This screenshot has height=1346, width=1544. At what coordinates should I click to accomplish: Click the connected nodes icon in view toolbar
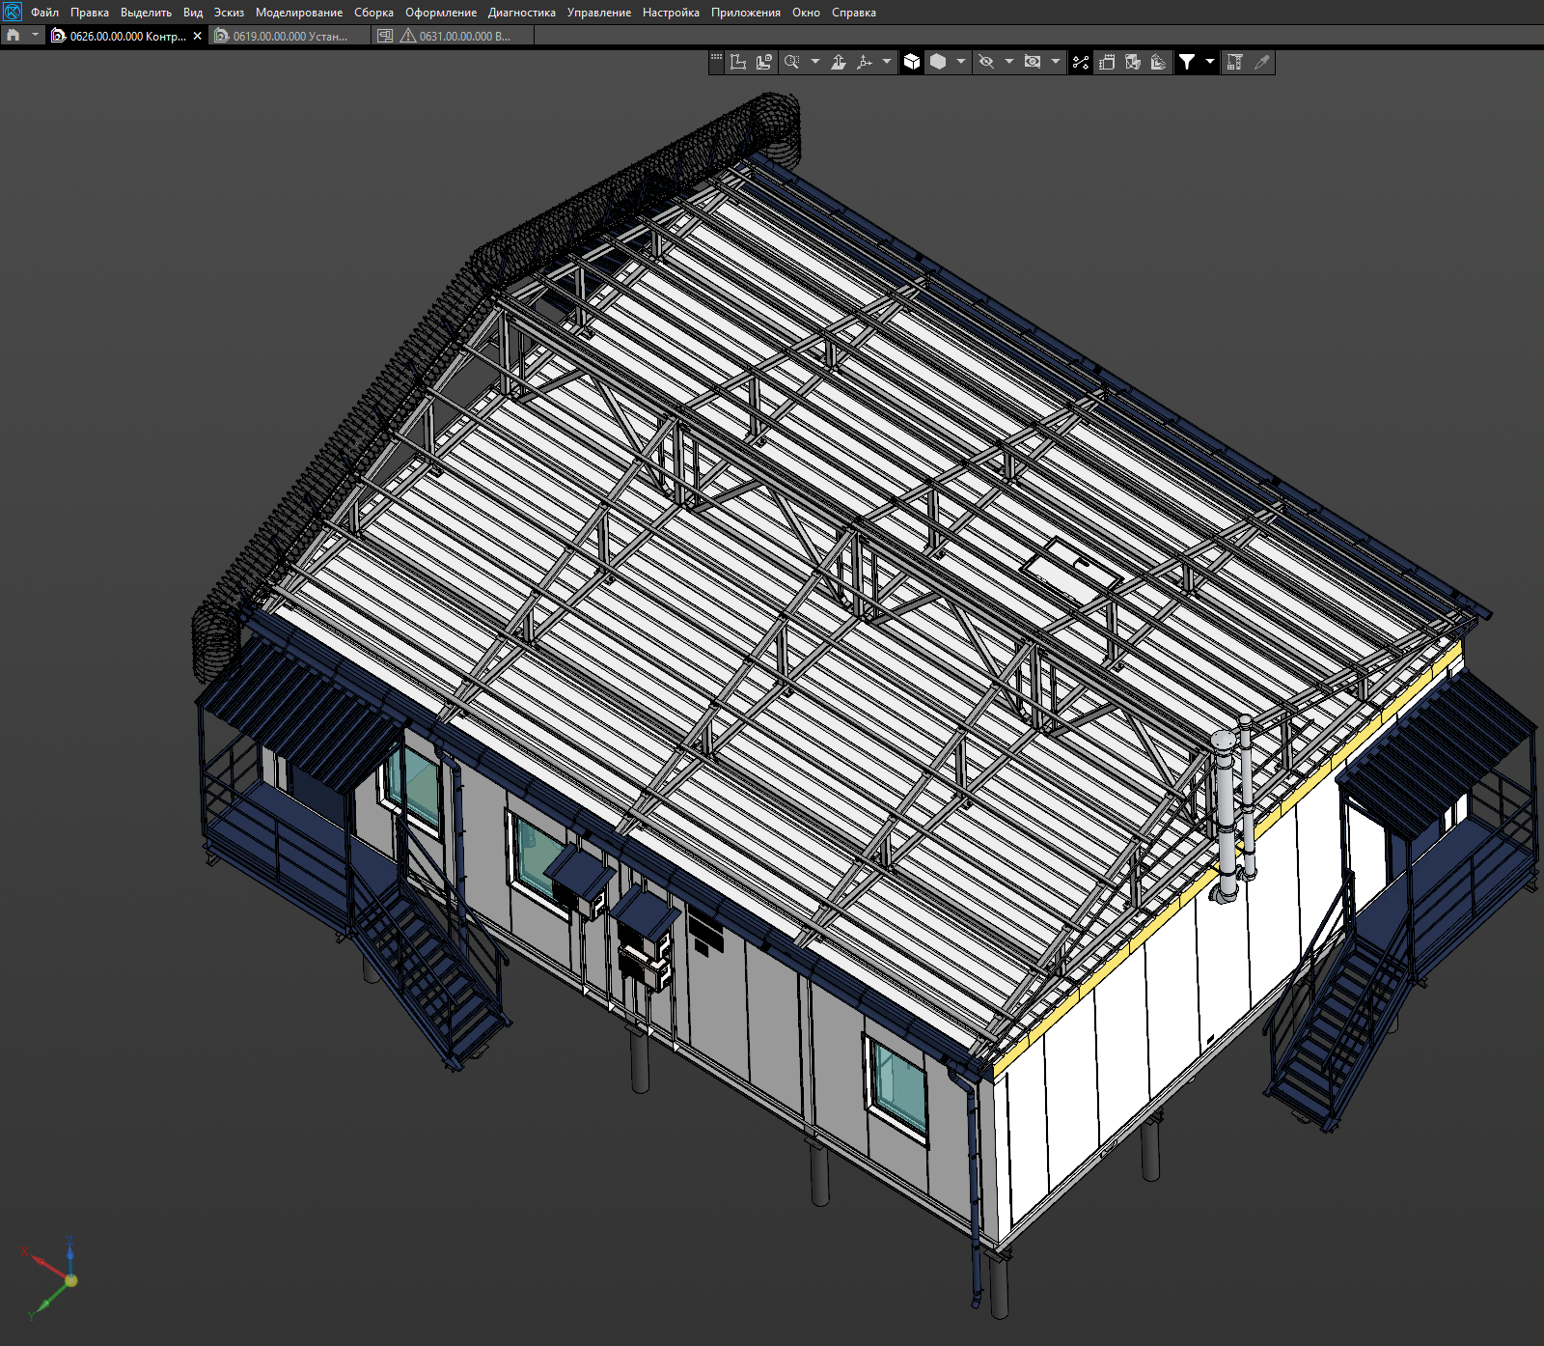1081,62
